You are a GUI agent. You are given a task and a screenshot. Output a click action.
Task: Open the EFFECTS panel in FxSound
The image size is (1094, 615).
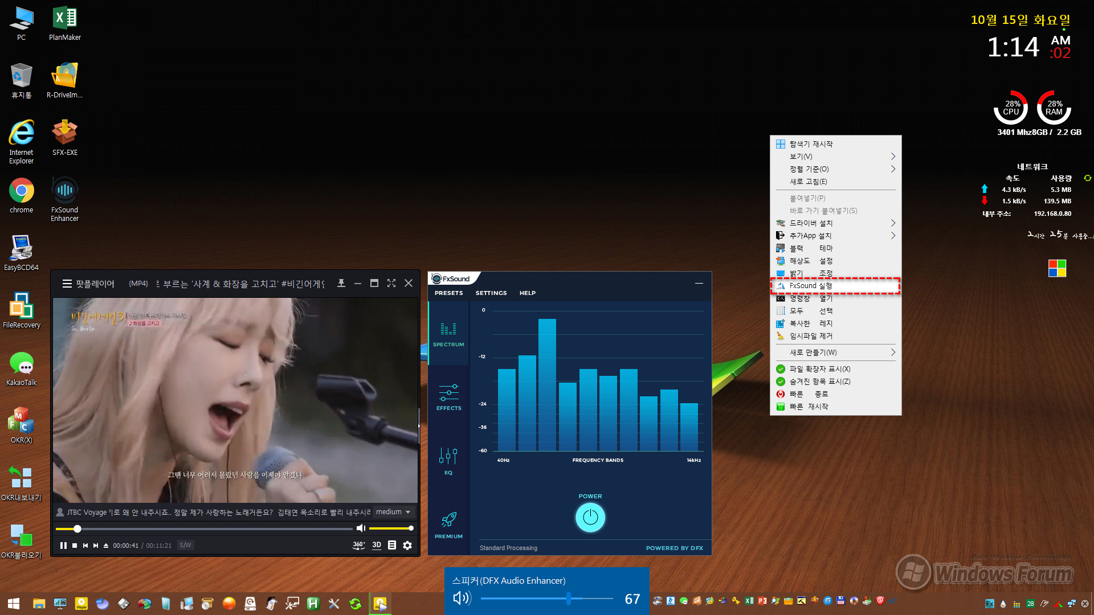[x=448, y=397]
